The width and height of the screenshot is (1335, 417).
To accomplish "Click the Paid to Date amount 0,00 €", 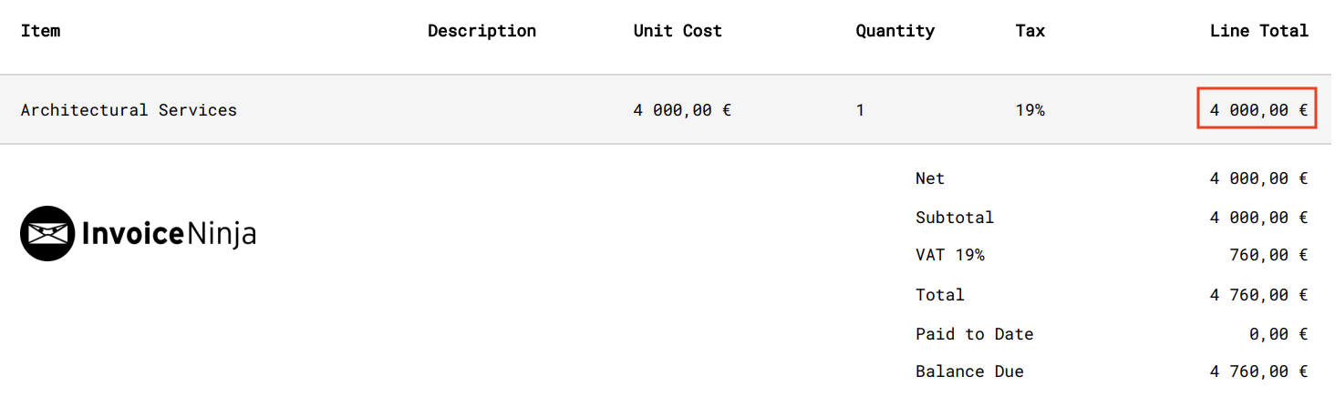I will (x=1279, y=334).
